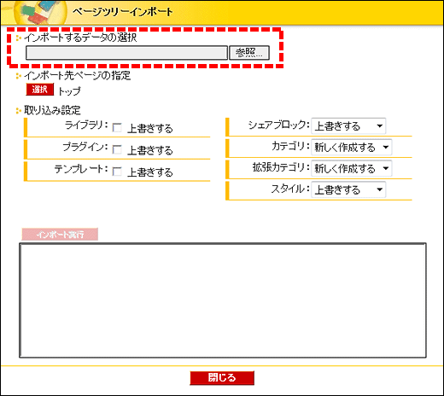
Task: Enable テンプレート 上書きする checkbox
Action: pyautogui.click(x=117, y=172)
